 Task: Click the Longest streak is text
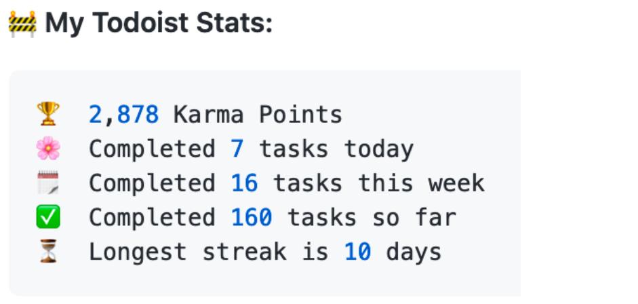(208, 252)
